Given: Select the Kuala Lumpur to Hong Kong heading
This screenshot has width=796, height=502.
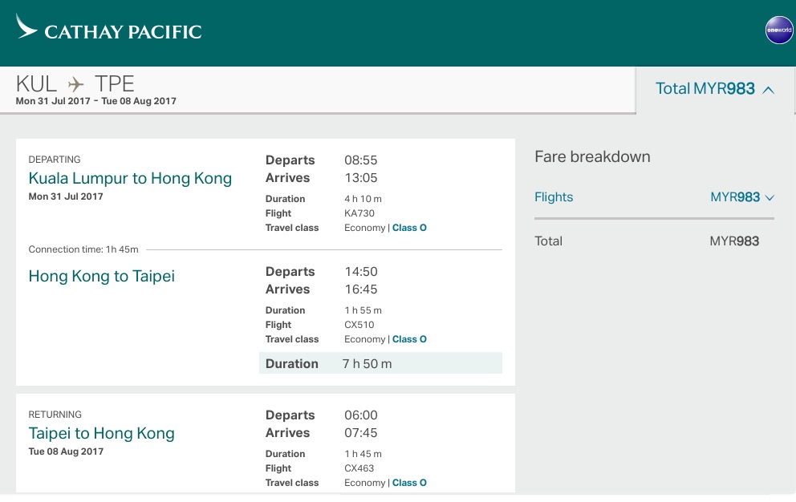Looking at the screenshot, I should coord(130,178).
